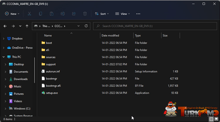Viewport: 220px width, 122px height.
Task: Refresh the current folder view
Action: (86, 26)
